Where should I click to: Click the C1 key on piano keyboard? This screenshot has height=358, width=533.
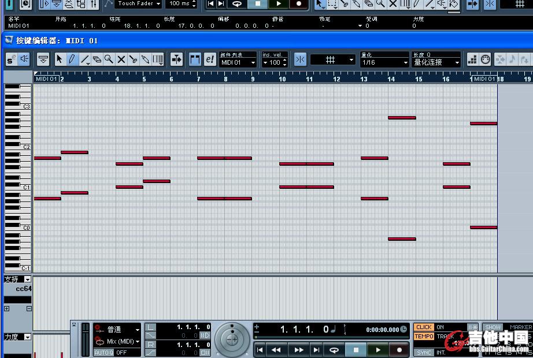18,187
